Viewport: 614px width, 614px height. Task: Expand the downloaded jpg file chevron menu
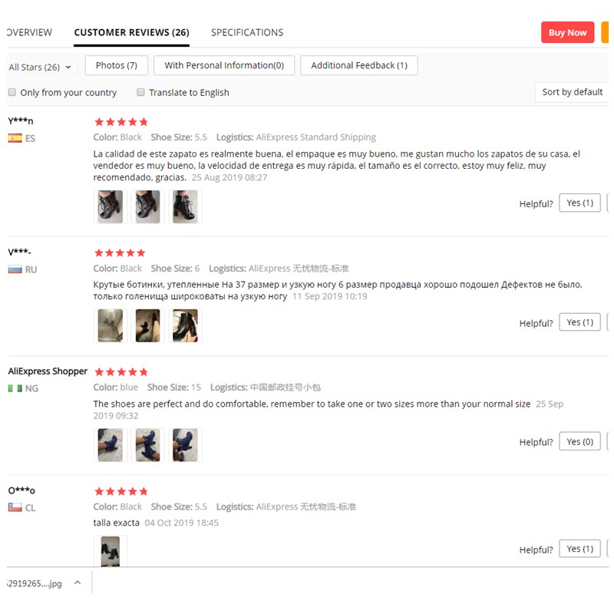[78, 583]
